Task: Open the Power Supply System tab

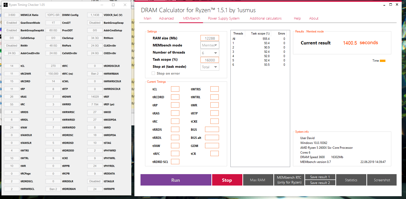Action: point(224,18)
